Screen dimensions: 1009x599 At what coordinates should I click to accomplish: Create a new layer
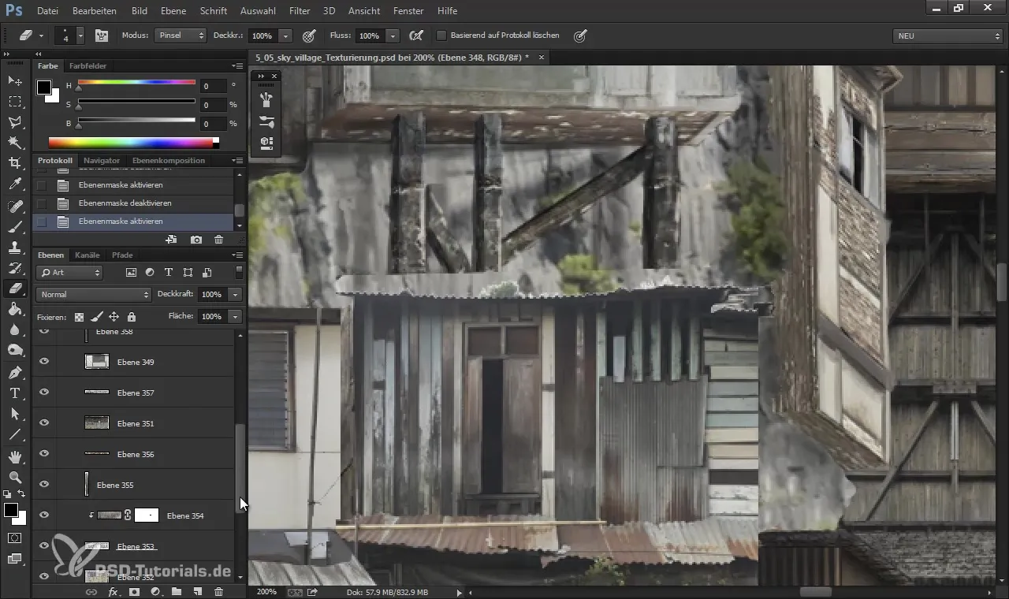[198, 592]
